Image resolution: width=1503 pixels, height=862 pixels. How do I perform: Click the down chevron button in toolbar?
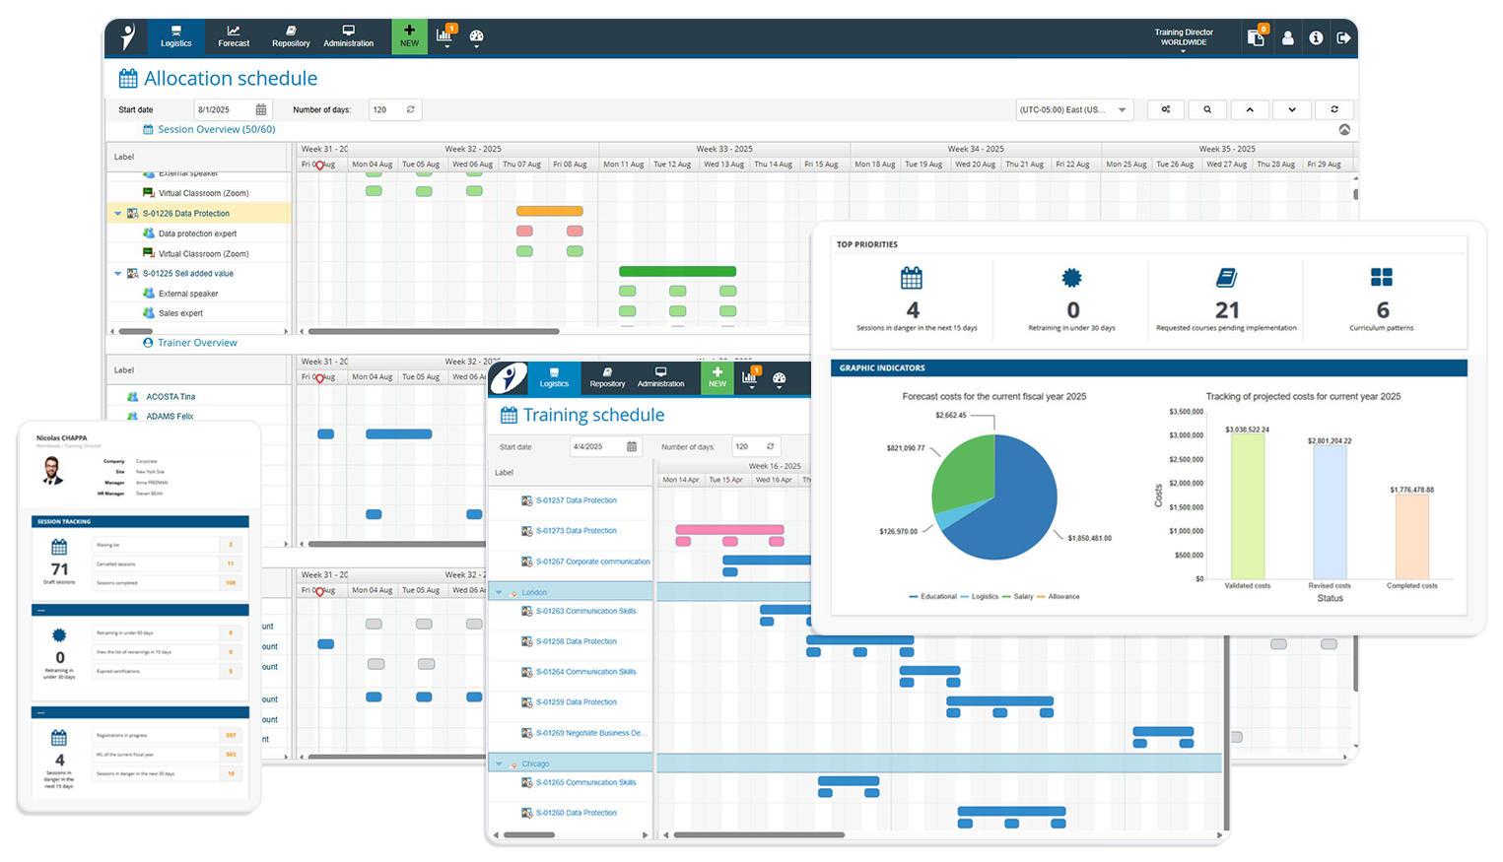pos(1292,109)
